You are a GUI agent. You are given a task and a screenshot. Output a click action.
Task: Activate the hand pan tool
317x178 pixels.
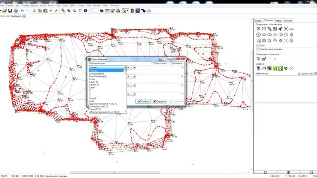[80, 11]
